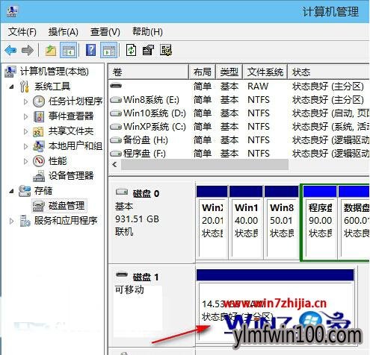The height and width of the screenshot is (355, 370).
Task: Open the Properties toolbar icon
Action: (148, 50)
